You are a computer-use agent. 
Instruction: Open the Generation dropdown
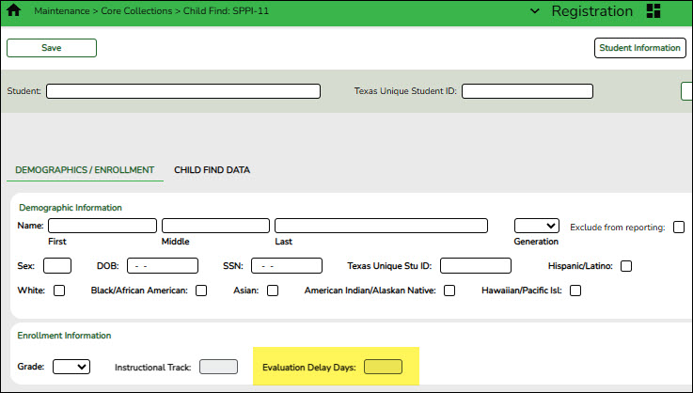(x=537, y=226)
